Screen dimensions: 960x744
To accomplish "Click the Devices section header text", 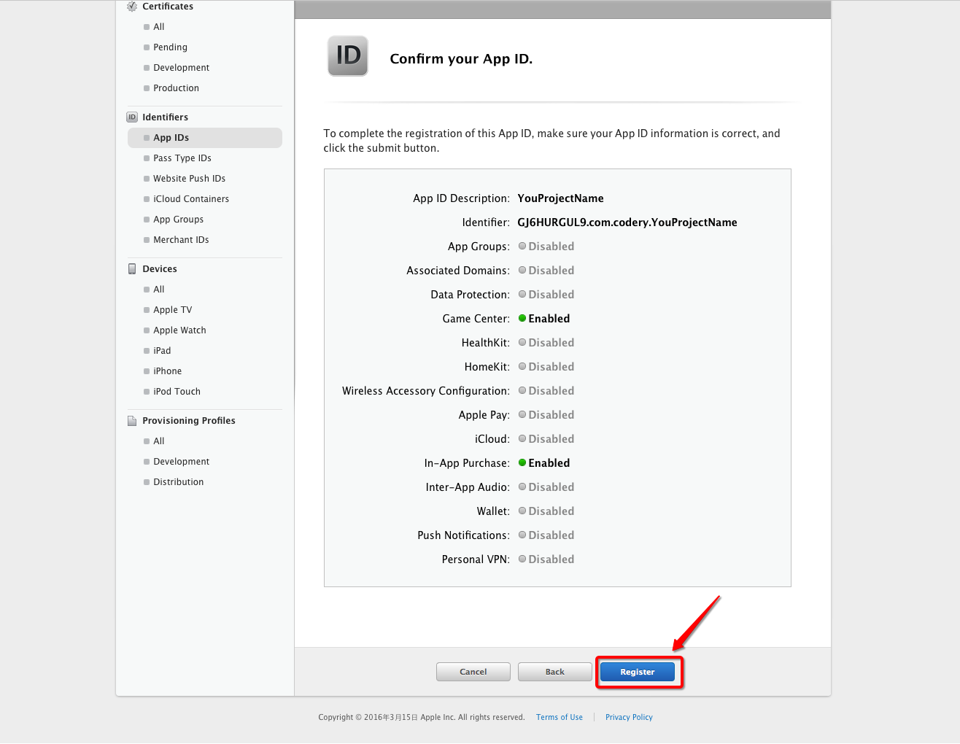I will pyautogui.click(x=160, y=269).
